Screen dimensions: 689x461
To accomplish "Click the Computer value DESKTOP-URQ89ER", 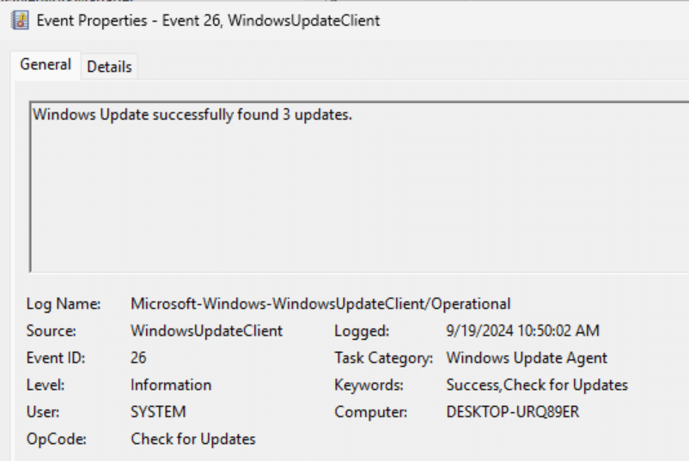I will [x=513, y=412].
